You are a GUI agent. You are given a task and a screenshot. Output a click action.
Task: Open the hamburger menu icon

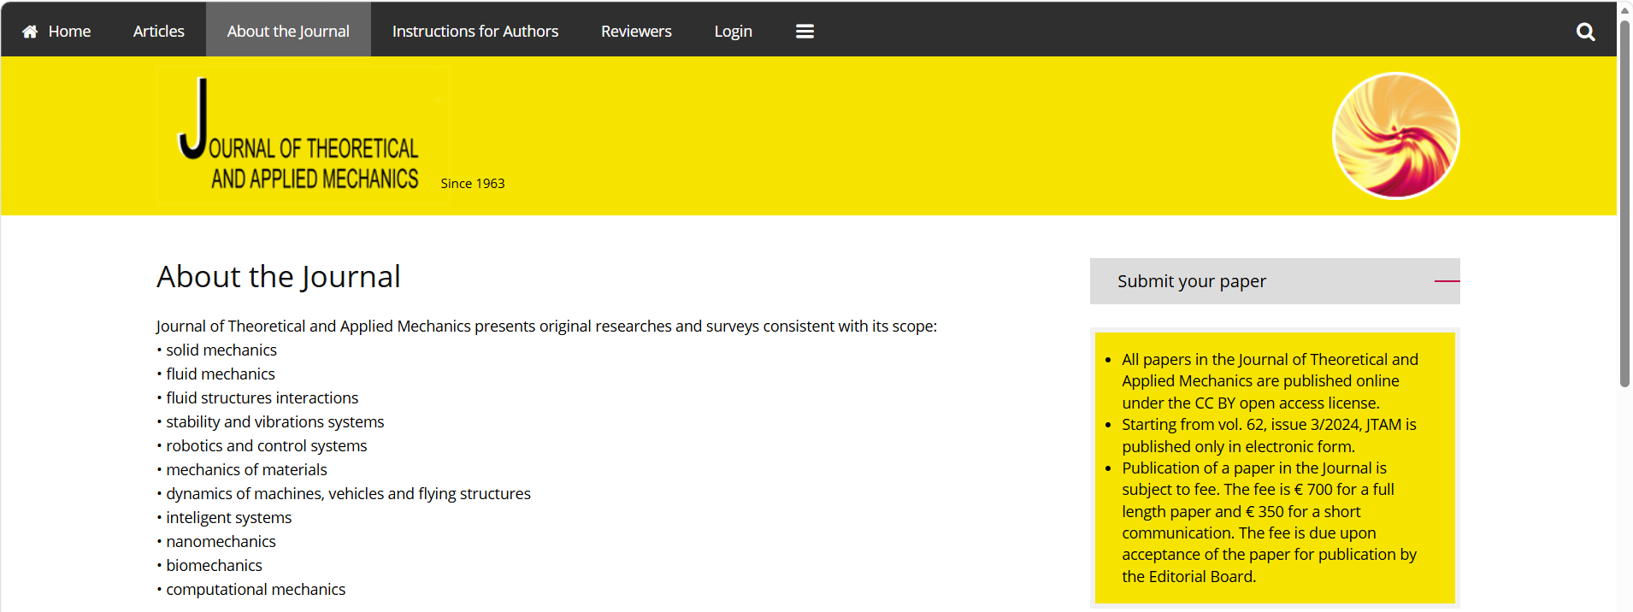pos(805,32)
